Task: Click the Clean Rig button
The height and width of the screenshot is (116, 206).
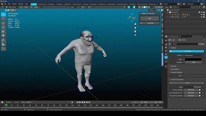Action: tap(149, 23)
